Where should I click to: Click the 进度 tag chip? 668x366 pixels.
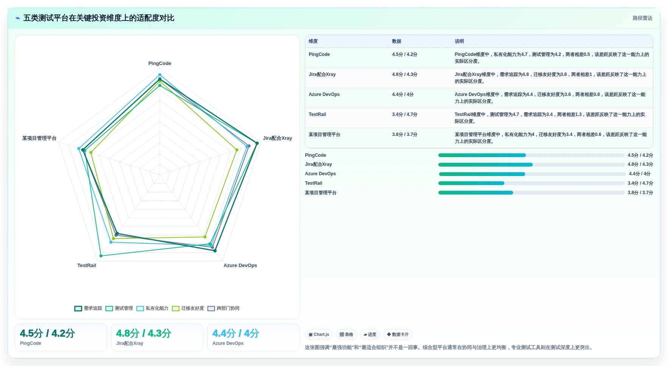pos(370,335)
